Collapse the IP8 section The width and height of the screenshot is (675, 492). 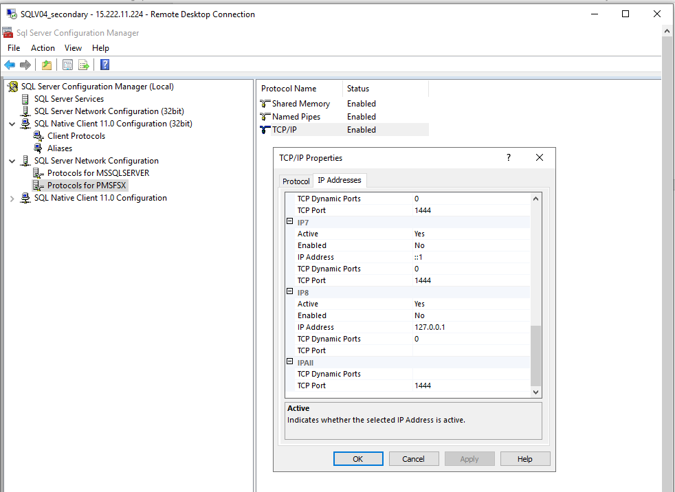[290, 291]
